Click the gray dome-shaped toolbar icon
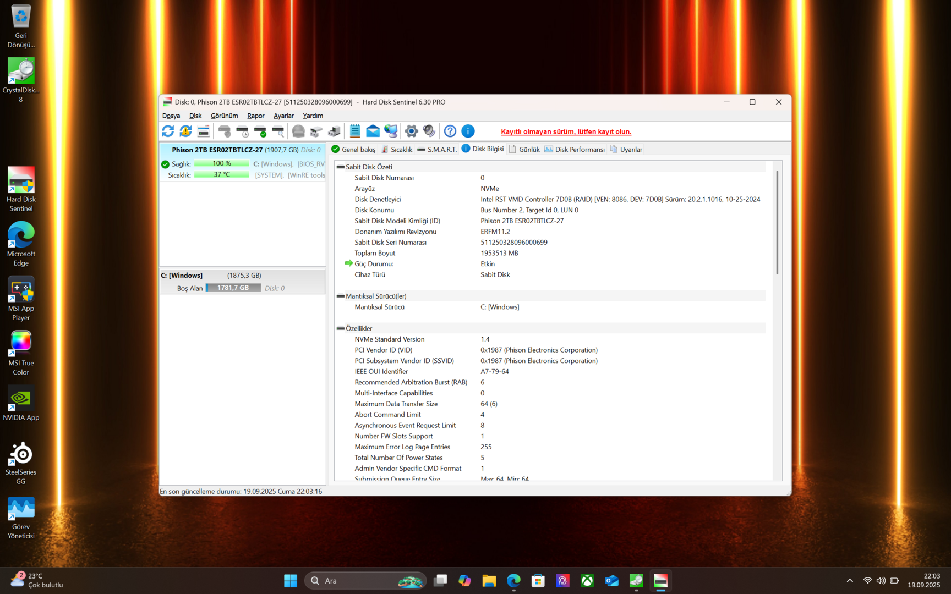Screen dimensions: 951x594 298,131
